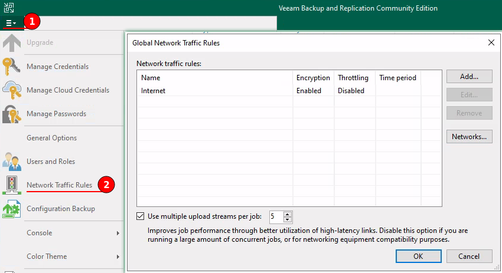Image resolution: width=502 pixels, height=273 pixels.
Task: Decrease upload streams with the down spinner
Action: coord(288,219)
